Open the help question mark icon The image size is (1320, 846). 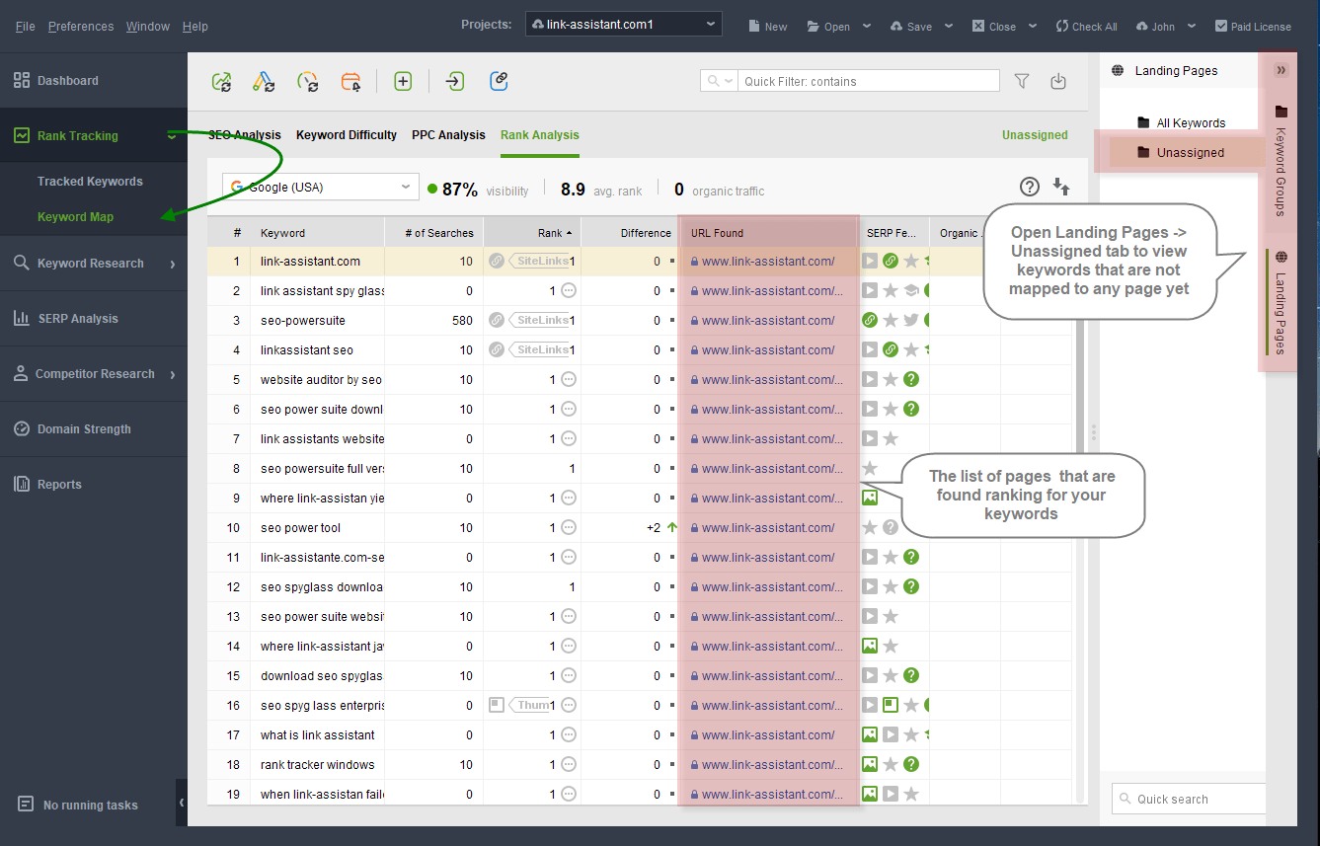pos(1030,187)
